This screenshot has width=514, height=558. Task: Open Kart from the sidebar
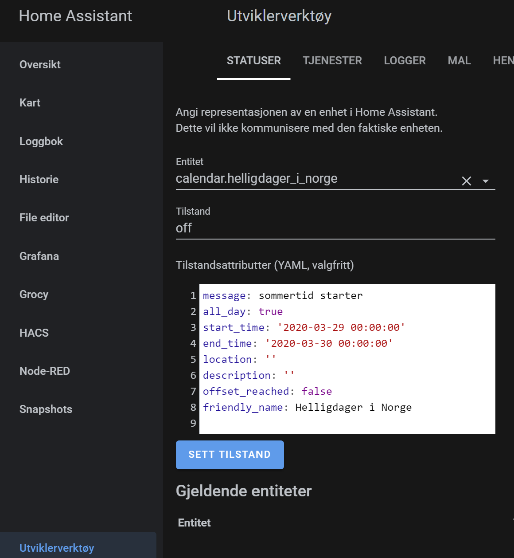[30, 103]
